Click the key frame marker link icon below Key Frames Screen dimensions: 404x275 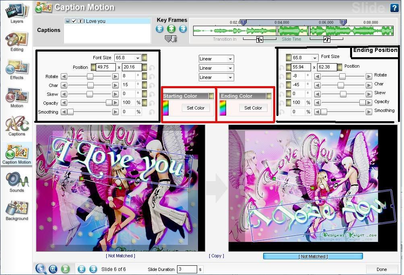171,39
